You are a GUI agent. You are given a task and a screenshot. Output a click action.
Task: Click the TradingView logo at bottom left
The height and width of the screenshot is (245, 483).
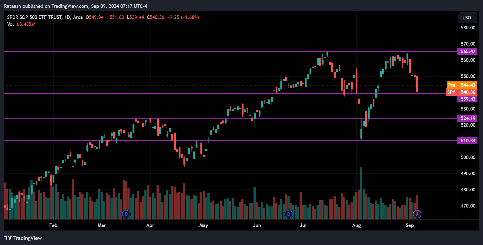click(x=23, y=238)
